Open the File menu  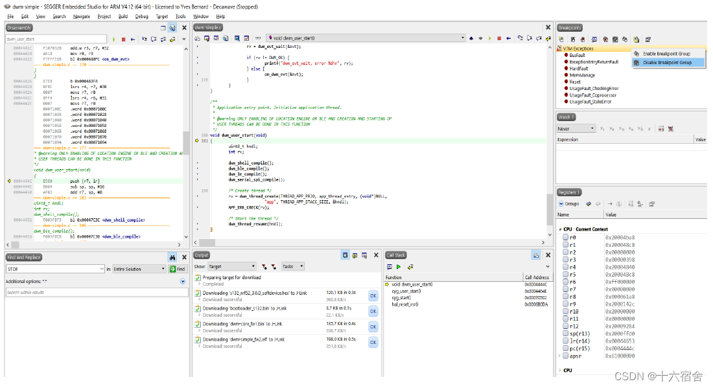[10, 16]
